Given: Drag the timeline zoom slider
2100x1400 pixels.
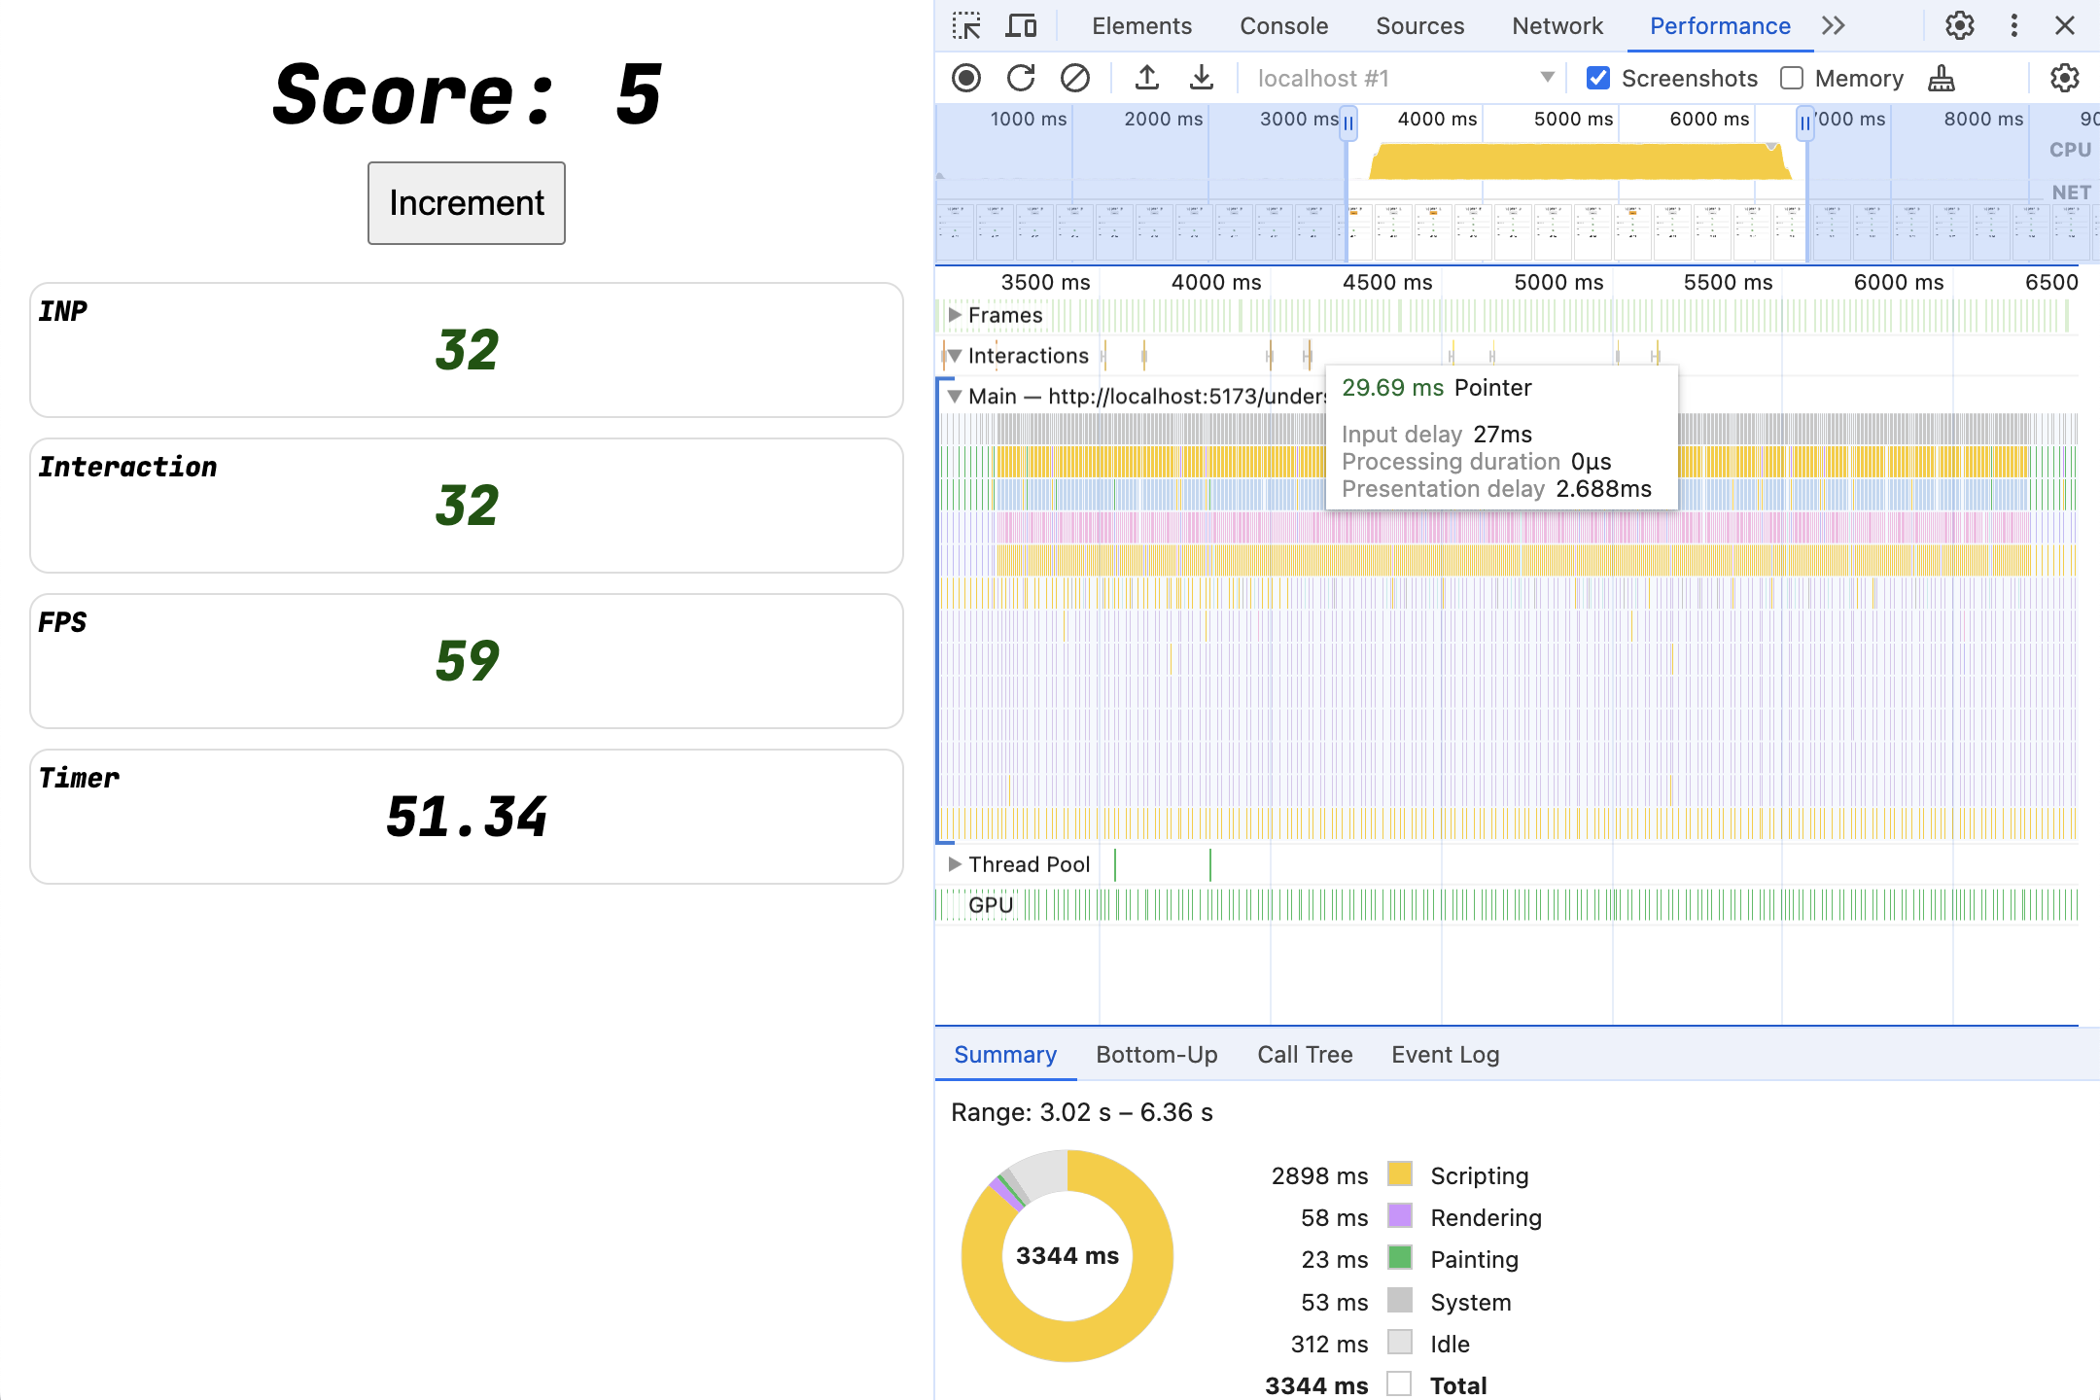Looking at the screenshot, I should pos(1347,125).
